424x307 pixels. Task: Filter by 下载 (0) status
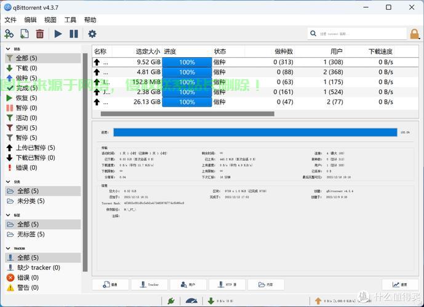coord(42,68)
